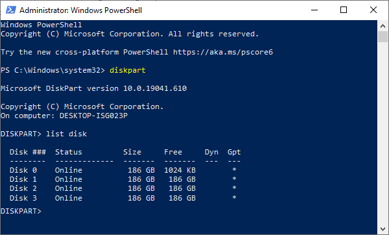Close the Administrator PowerShell window
The width and height of the screenshot is (389, 235).
pos(373,10)
